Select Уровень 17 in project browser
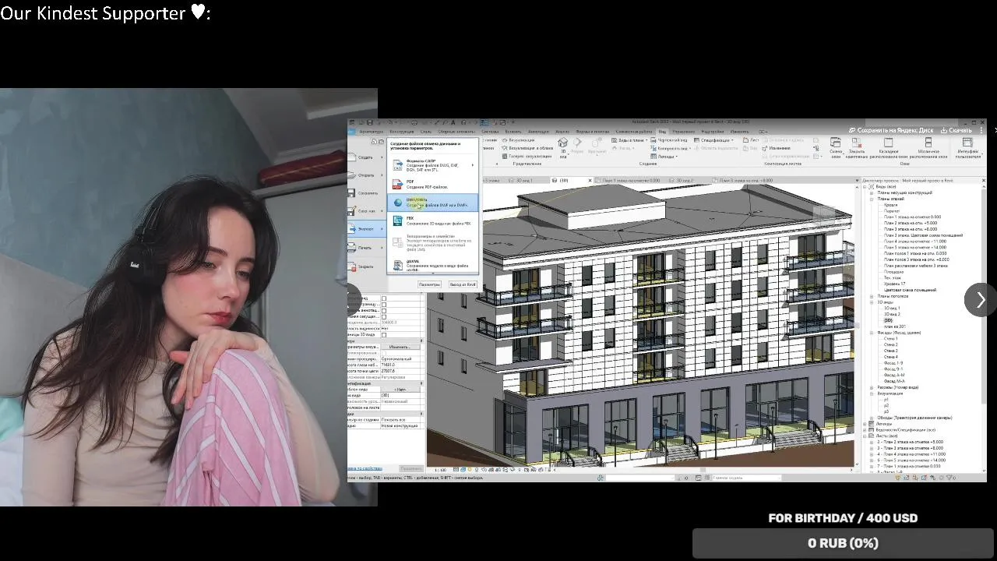The width and height of the screenshot is (997, 561). (894, 284)
